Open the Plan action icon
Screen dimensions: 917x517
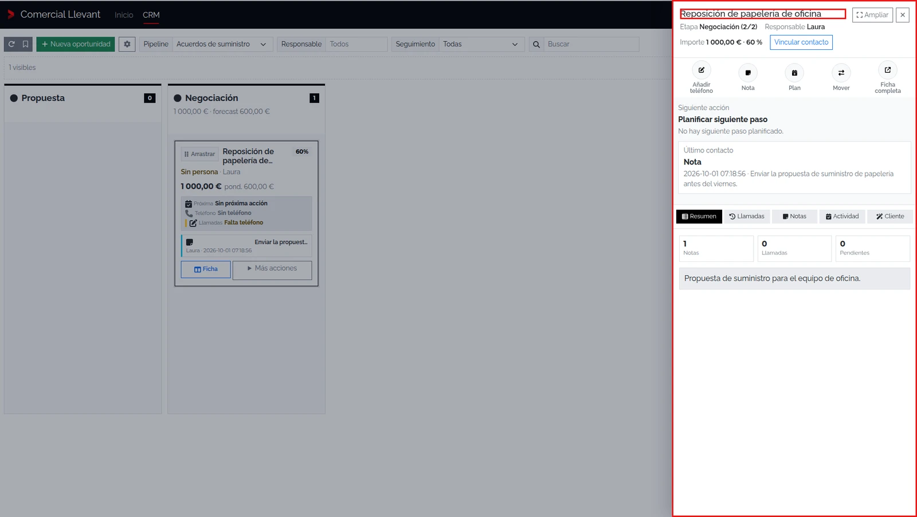pyautogui.click(x=794, y=73)
